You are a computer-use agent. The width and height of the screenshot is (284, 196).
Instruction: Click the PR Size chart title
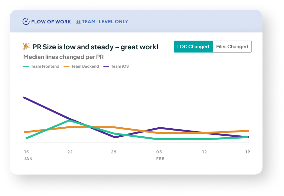pos(95,47)
